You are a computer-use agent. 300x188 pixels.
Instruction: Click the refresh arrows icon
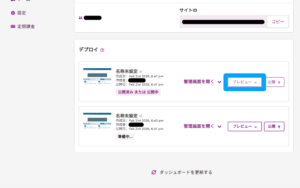[x=154, y=172]
